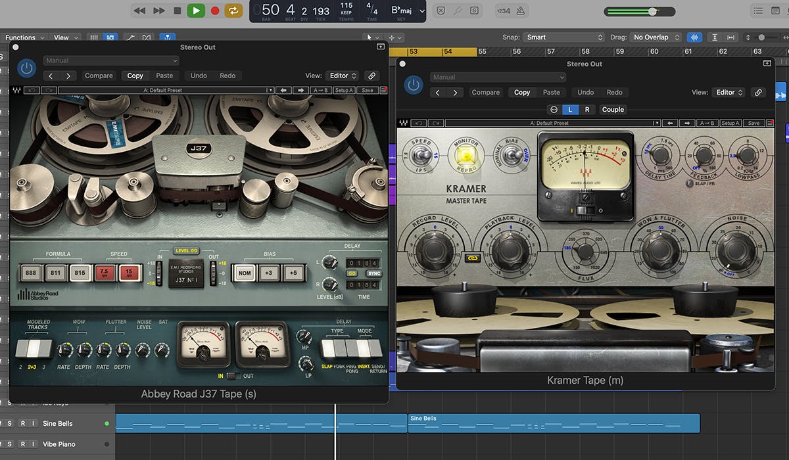Enable the Couple mode on Kramer Tape
The image size is (789, 460).
(613, 109)
